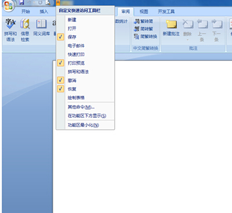232x213 pixels.
Task: Expand the arrow under 删除
Action: tap(187, 40)
